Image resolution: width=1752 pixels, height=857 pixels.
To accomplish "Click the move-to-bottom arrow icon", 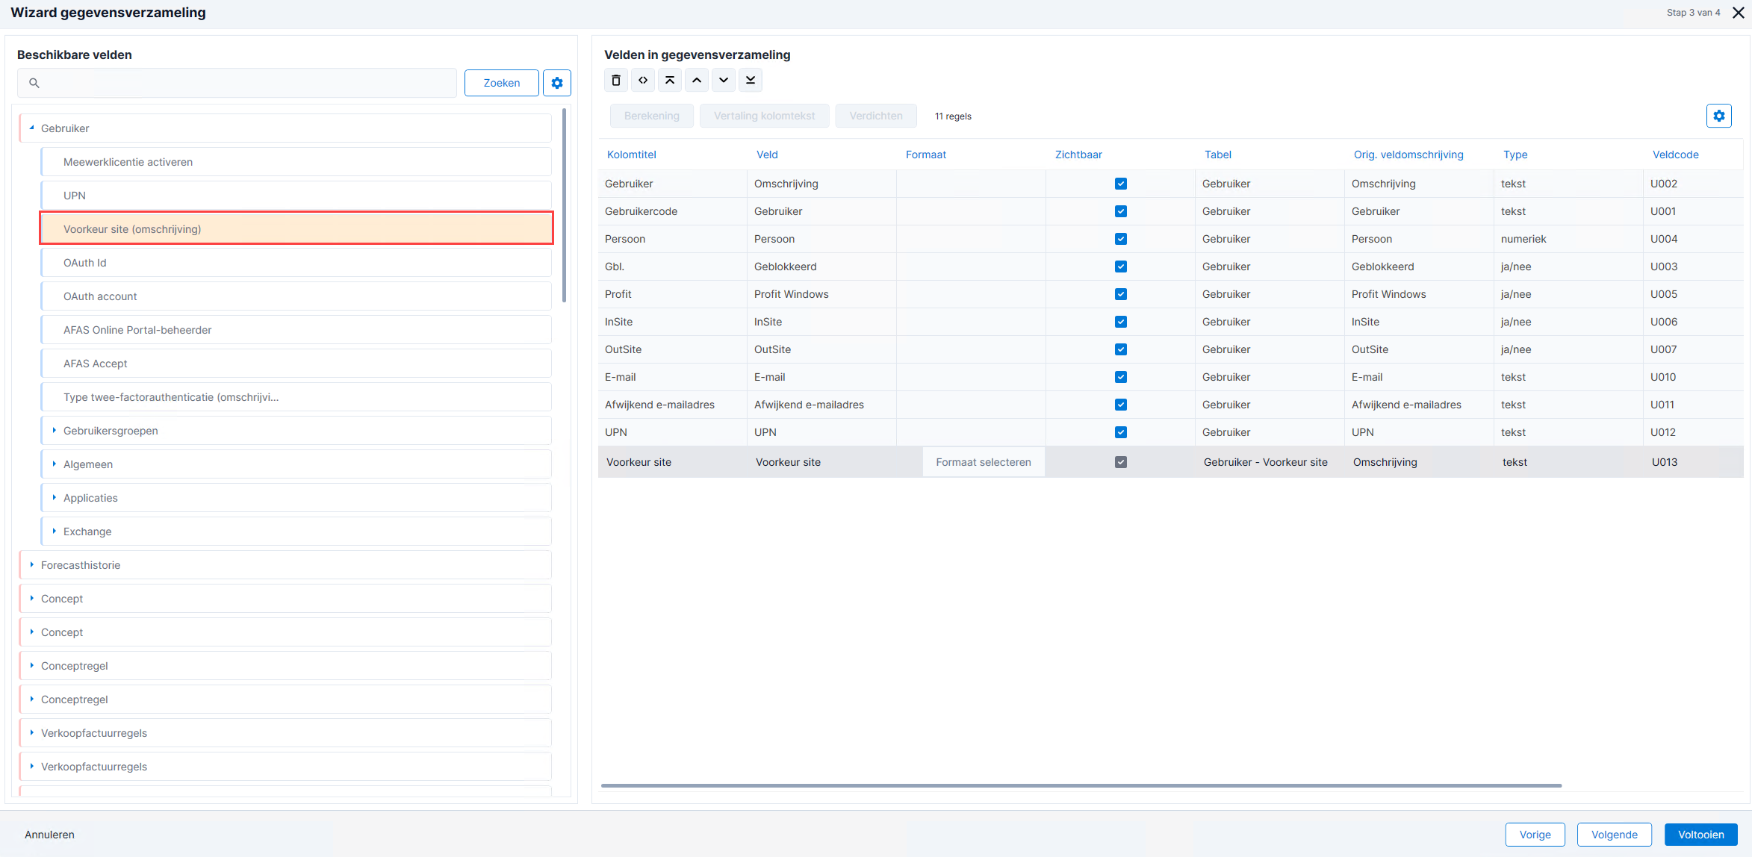I will tap(751, 80).
